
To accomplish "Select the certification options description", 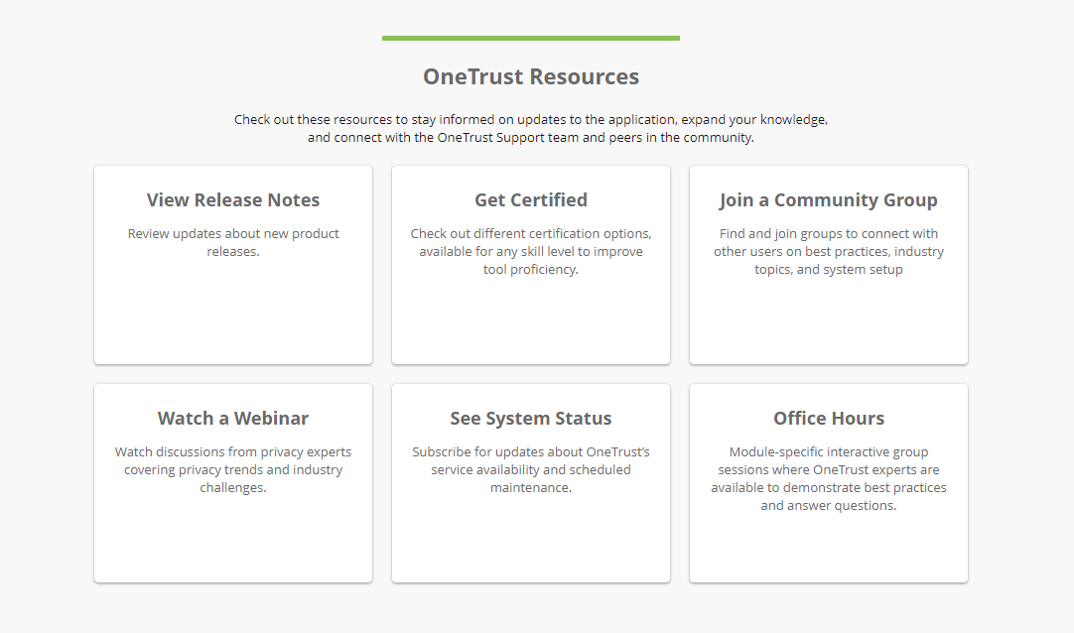I will pos(530,251).
